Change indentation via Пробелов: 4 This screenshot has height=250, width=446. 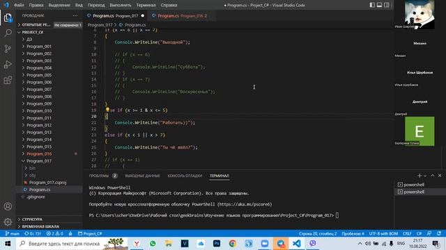[353, 233]
